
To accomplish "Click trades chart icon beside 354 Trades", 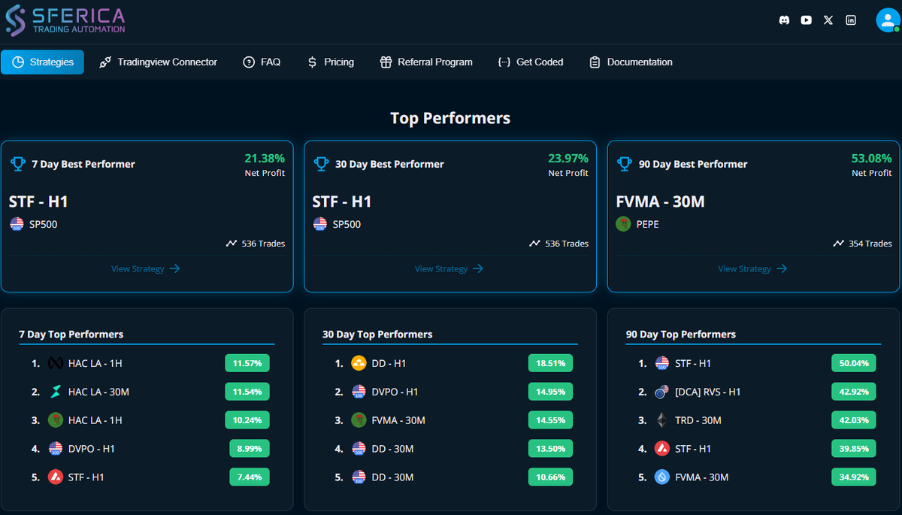I will [839, 244].
